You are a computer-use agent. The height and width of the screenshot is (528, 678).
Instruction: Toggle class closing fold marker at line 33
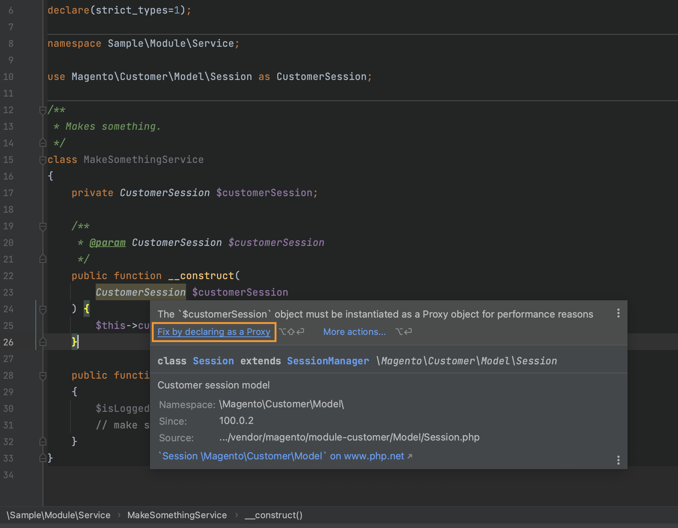43,458
